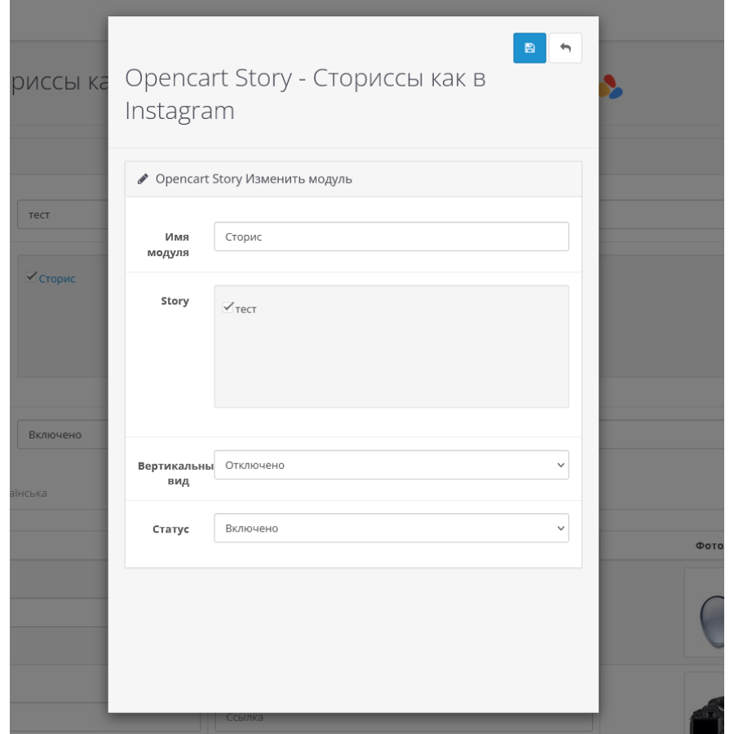This screenshot has height=734, width=734.
Task: Toggle the Сторис checkbox in background page
Action: (31, 276)
